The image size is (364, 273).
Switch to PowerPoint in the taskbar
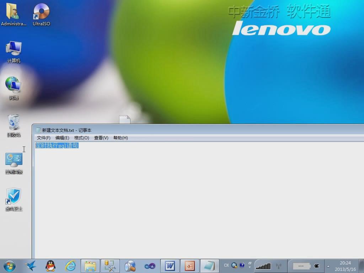pyautogui.click(x=190, y=266)
